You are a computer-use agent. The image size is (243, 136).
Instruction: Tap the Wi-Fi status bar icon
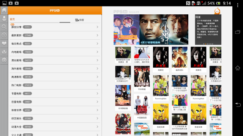pos(198,3)
